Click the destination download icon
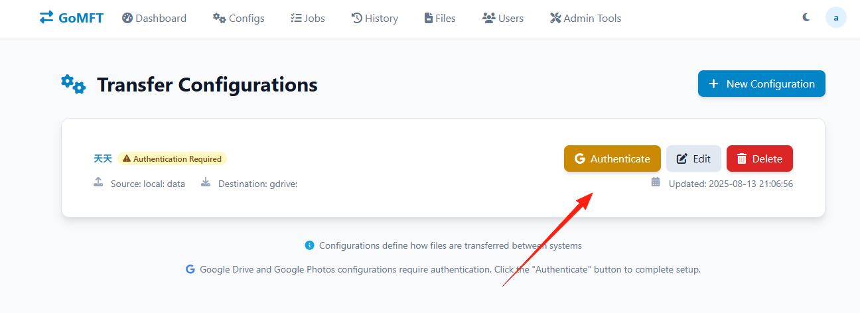860x313 pixels. pyautogui.click(x=206, y=182)
